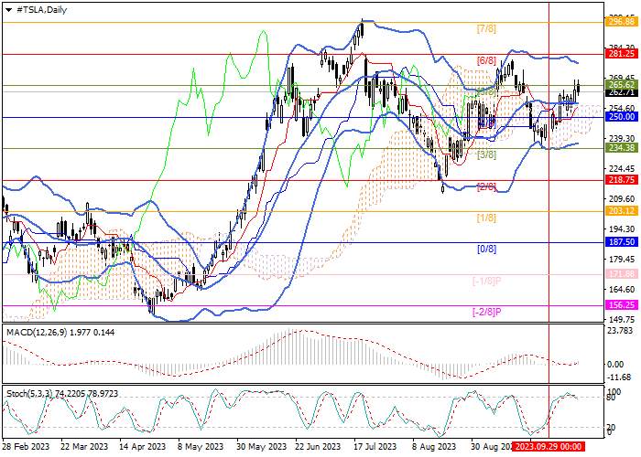Click the [3/8] Murrey level label
641x457 pixels.
(x=486, y=154)
